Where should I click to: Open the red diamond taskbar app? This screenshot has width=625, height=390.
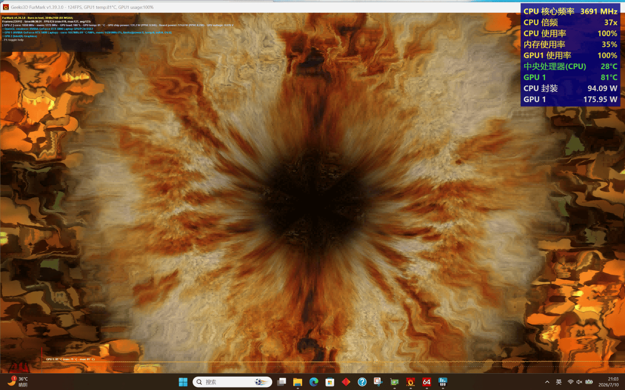[x=346, y=382]
